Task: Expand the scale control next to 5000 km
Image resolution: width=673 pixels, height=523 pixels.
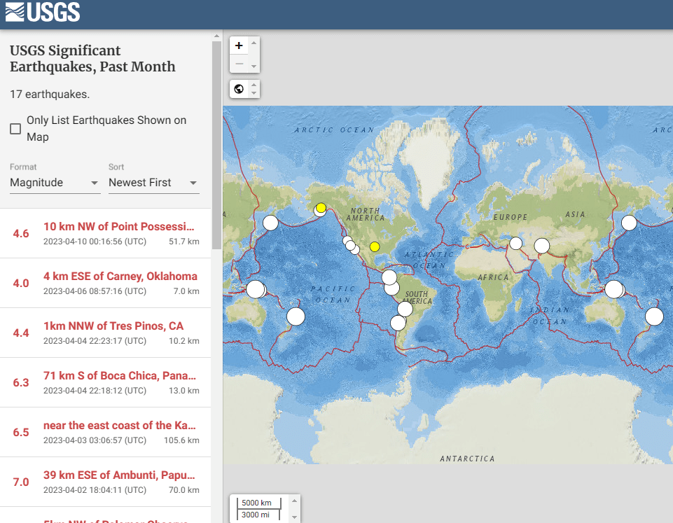Action: (x=294, y=509)
